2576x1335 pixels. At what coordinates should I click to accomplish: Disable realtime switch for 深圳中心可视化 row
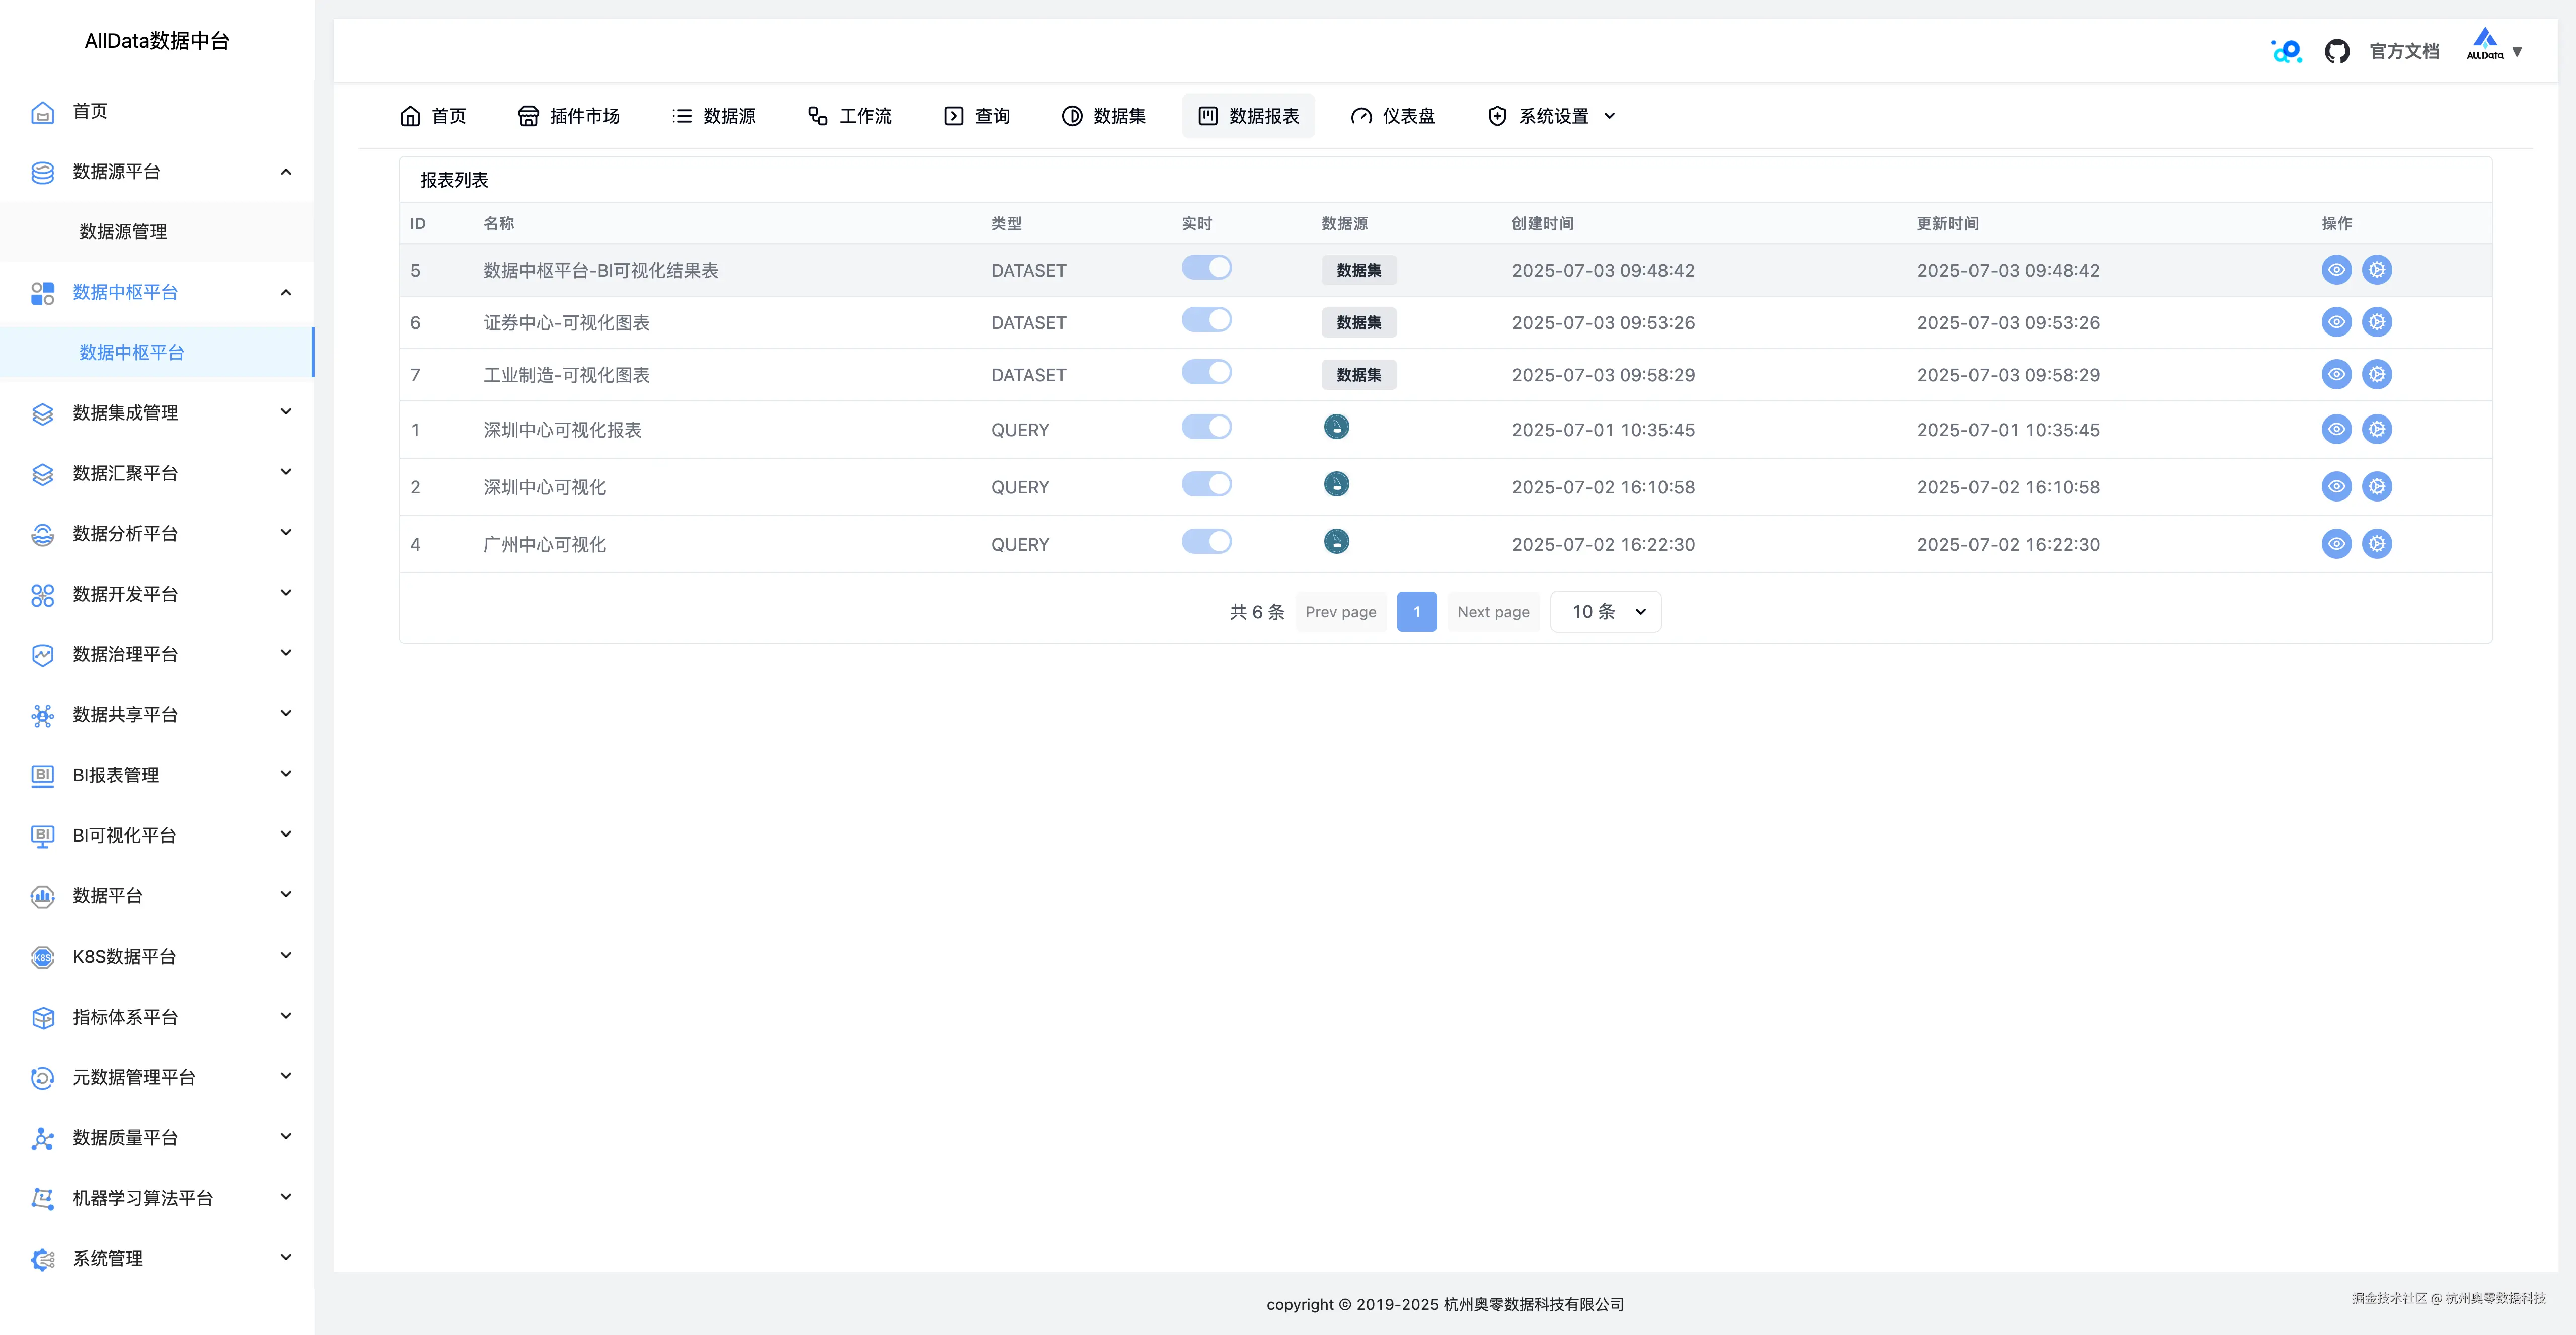tap(1206, 484)
